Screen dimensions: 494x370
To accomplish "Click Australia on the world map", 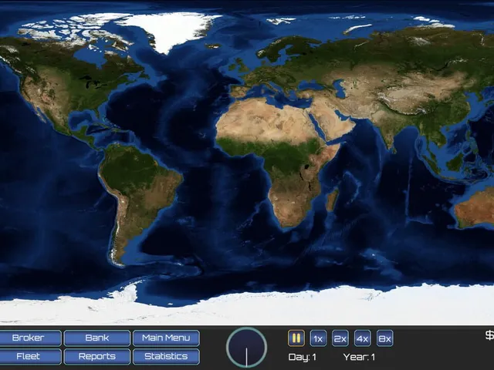I will [475, 207].
